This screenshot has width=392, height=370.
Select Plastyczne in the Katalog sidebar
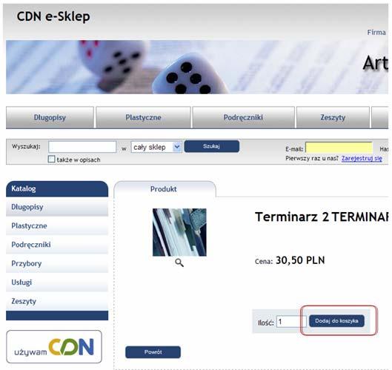[x=57, y=226]
